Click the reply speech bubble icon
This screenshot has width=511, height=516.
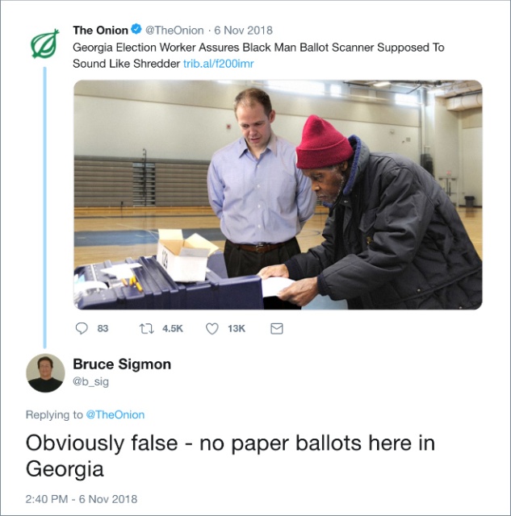click(x=81, y=328)
